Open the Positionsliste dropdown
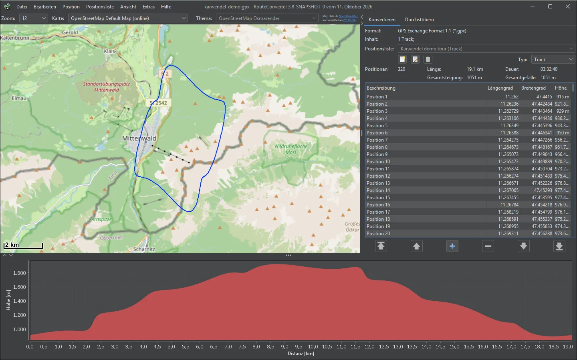The image size is (577, 360). (486, 49)
